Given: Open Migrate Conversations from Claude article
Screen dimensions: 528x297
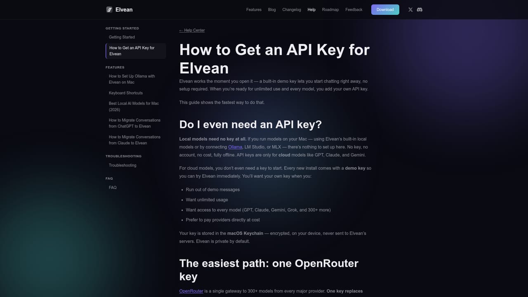Looking at the screenshot, I should [x=136, y=140].
